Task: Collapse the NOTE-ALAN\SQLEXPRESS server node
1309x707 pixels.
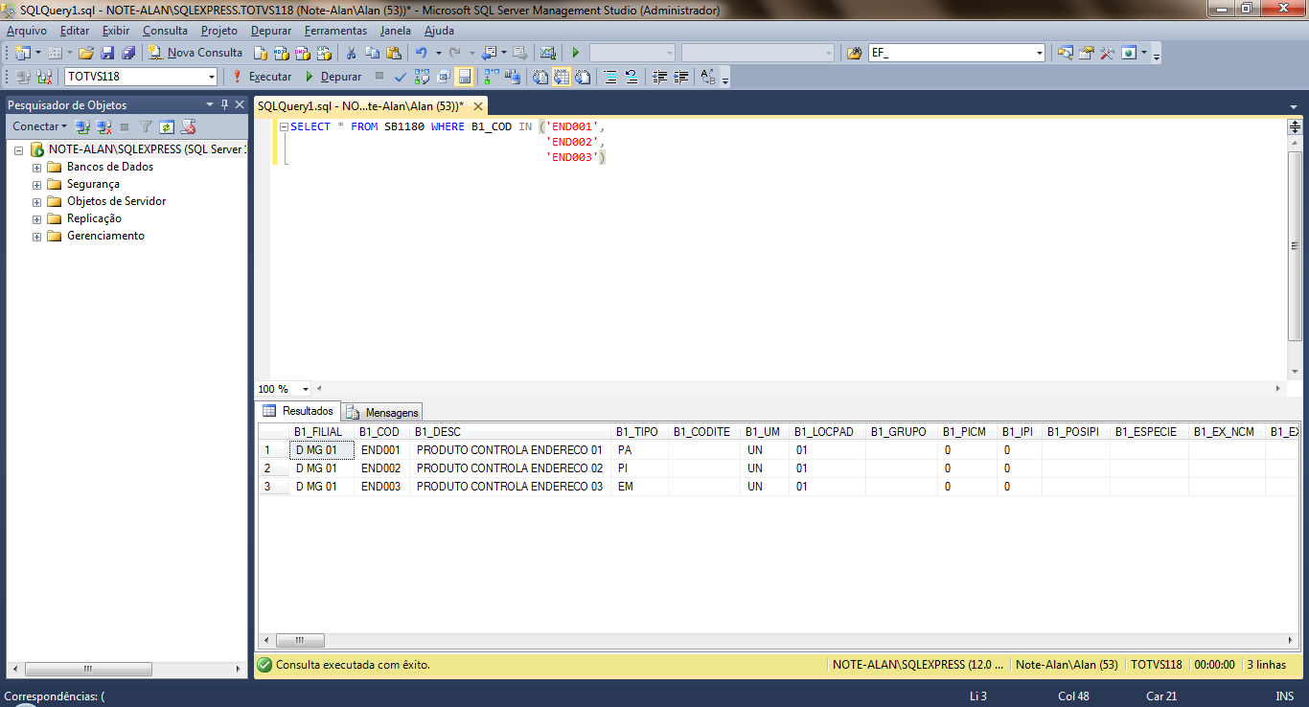Action: click(18, 149)
